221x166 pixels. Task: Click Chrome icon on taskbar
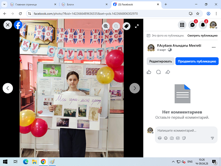43,162
